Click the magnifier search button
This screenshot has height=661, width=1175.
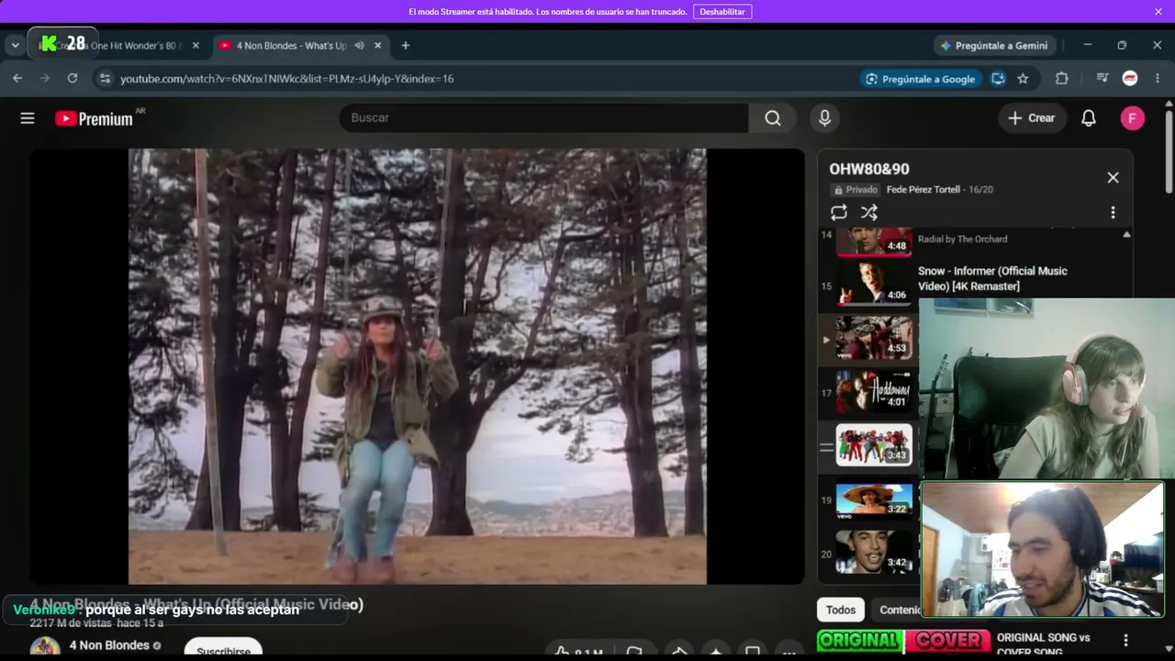coord(773,118)
